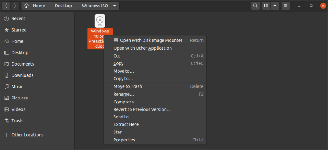This screenshot has width=328, height=150.
Task: Select Properties in the context menu
Action: pos(124,140)
